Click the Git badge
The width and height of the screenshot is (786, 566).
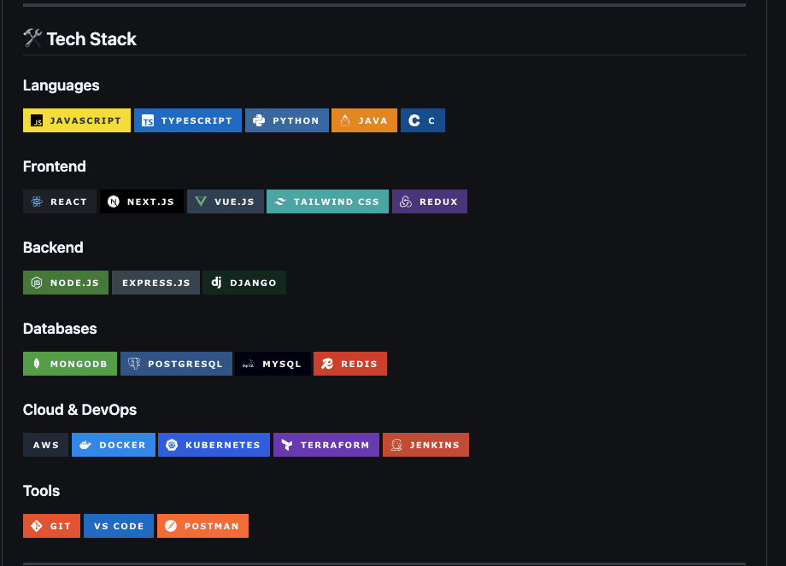[x=51, y=526]
